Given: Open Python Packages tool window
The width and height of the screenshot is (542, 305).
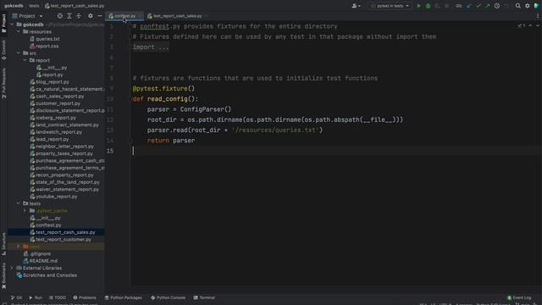Looking at the screenshot, I should pos(124,297).
